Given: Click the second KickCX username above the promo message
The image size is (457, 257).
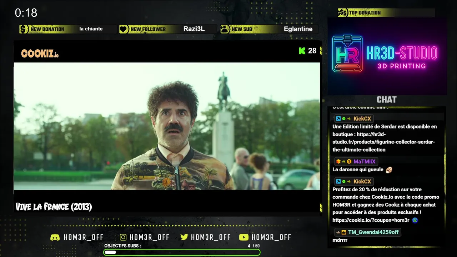Looking at the screenshot, I should 362,182.
